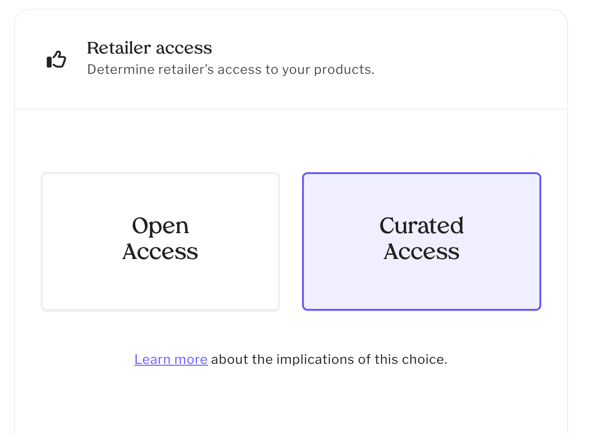Click "Access" beneath the word "Curated"
Viewport: 593px width, 434px height.
(421, 252)
